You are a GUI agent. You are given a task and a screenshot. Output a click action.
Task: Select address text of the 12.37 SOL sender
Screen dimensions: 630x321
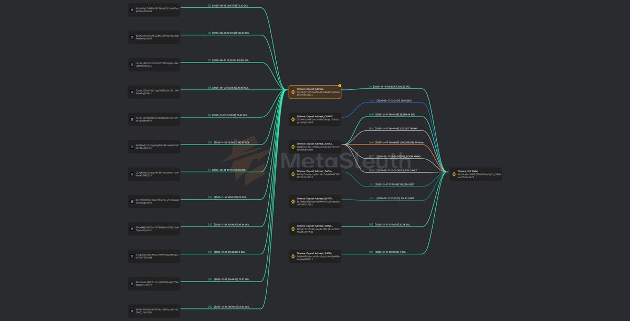coord(157,283)
